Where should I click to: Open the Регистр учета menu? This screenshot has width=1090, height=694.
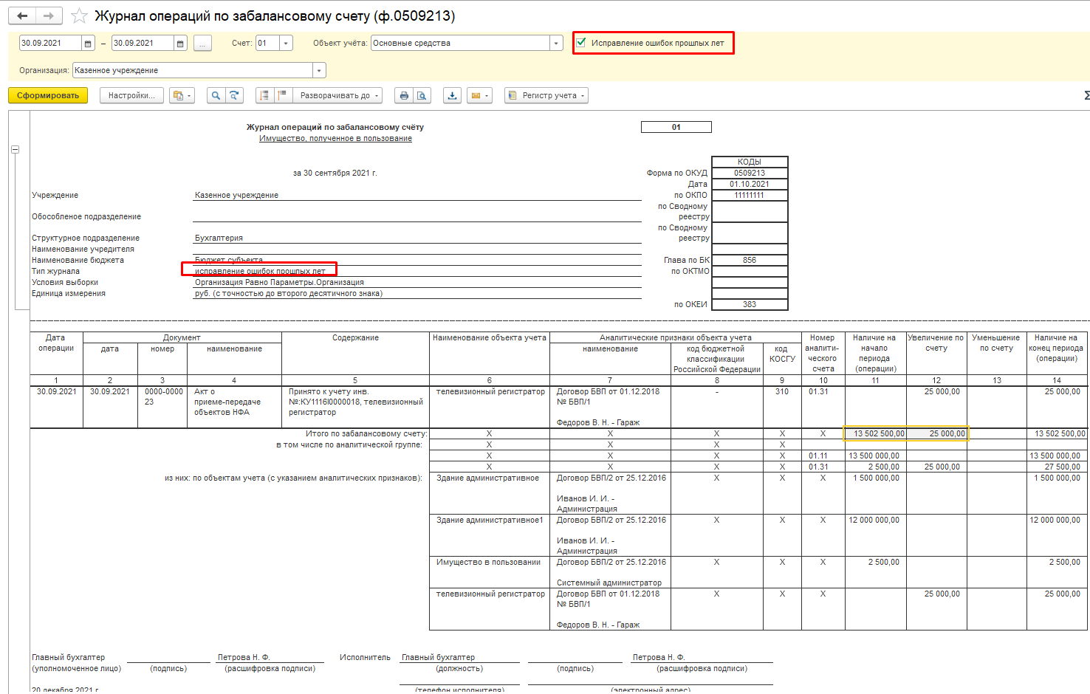pyautogui.click(x=546, y=95)
